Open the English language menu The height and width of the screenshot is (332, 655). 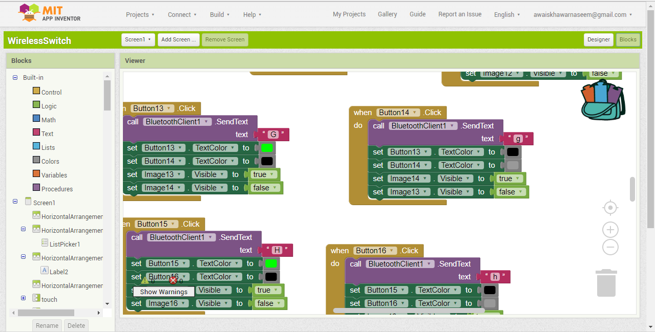pos(507,14)
